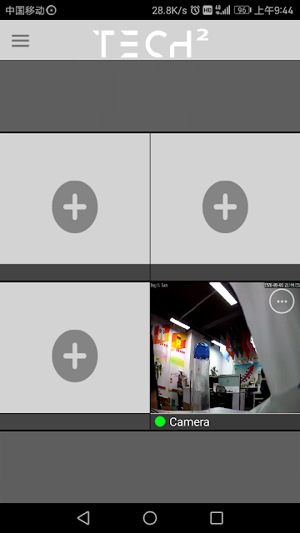Open the hamburger menu
Screen dimensions: 300x533
click(x=20, y=41)
